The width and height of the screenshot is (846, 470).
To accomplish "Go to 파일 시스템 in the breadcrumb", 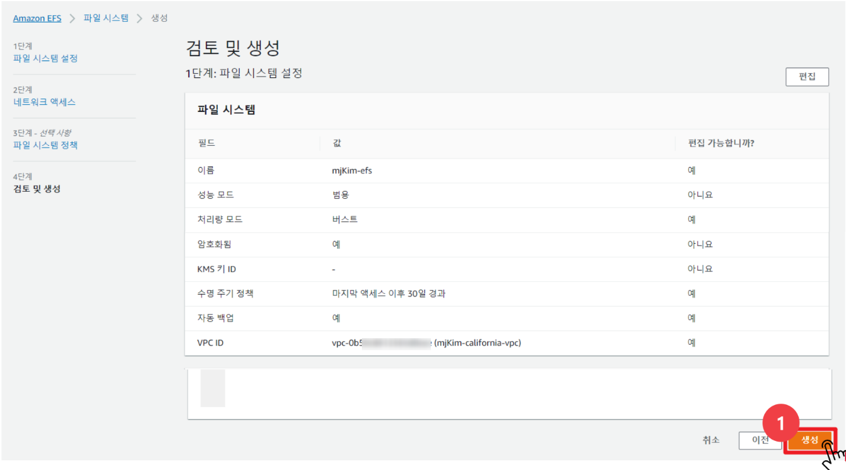I will tap(106, 18).
